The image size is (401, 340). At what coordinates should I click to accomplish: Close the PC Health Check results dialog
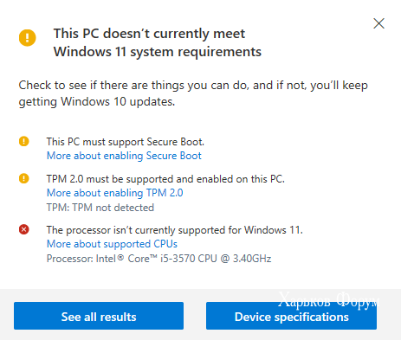[378, 23]
